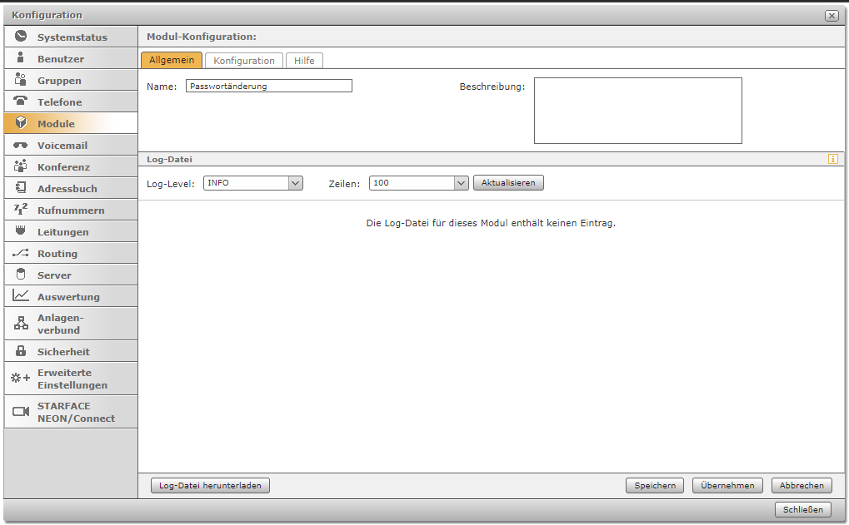Click the Beschreibung text area

pos(637,111)
